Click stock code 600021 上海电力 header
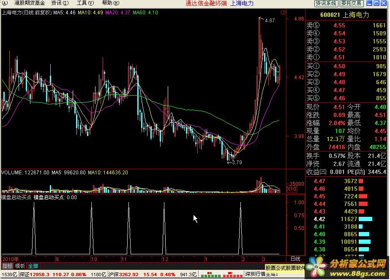 point(344,15)
